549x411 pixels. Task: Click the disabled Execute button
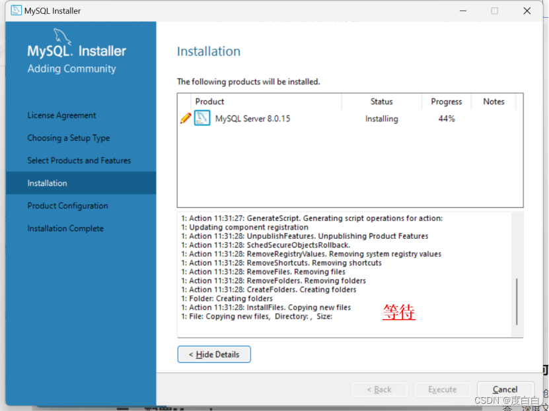coord(442,389)
